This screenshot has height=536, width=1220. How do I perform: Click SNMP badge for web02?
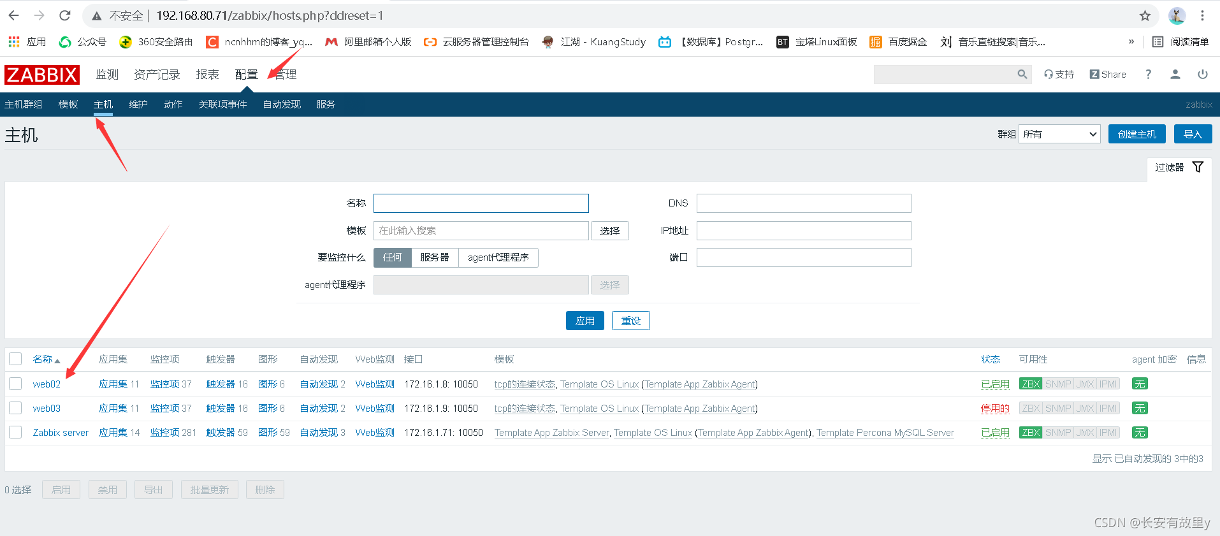tap(1058, 384)
